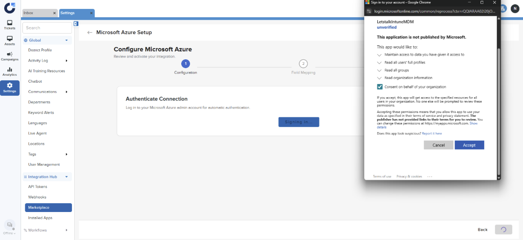Expand the Read all groups permission
The width and height of the screenshot is (523, 240).
(379, 70)
